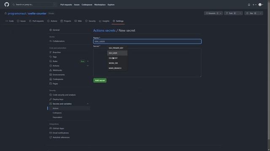Switch to the repository Pull requests tab
The height and width of the screenshot is (151, 270).
[36, 21]
